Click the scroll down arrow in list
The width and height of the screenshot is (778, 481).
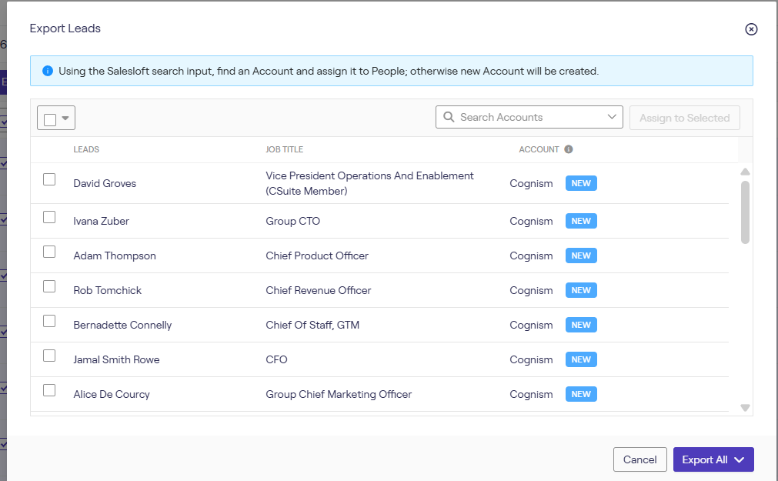click(x=745, y=407)
